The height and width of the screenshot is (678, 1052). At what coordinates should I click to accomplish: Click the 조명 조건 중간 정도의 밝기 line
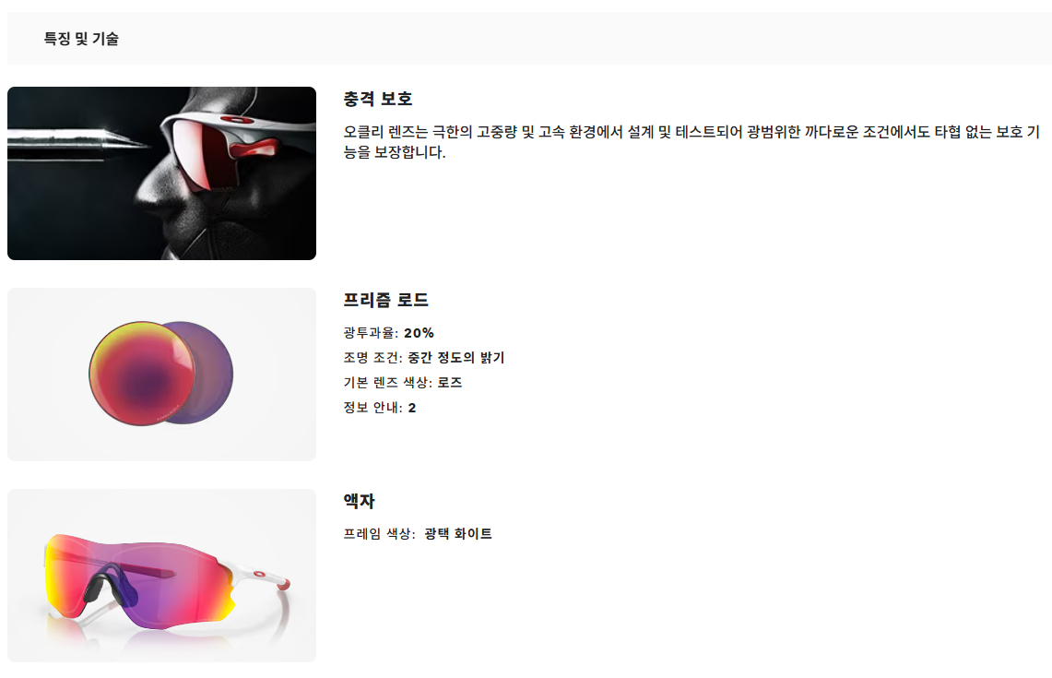(424, 358)
